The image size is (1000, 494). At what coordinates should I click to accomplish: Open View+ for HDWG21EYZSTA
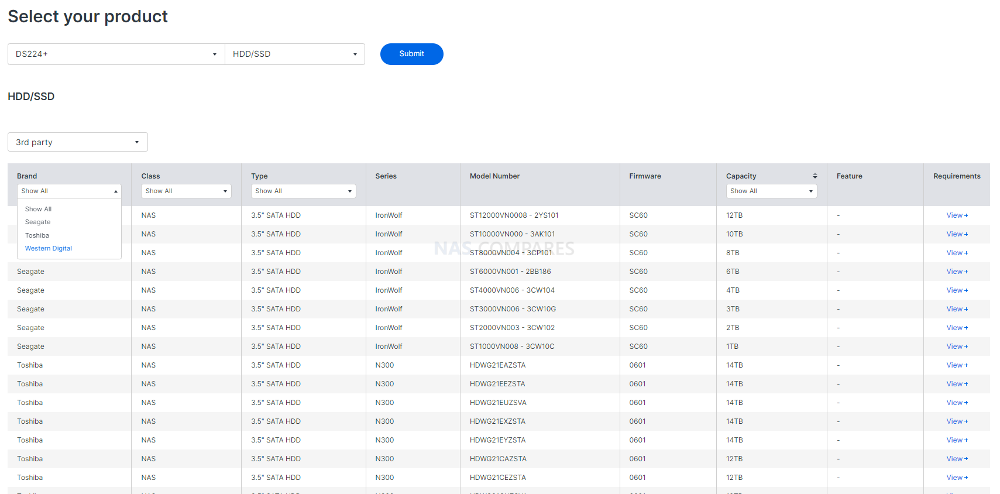pos(957,440)
